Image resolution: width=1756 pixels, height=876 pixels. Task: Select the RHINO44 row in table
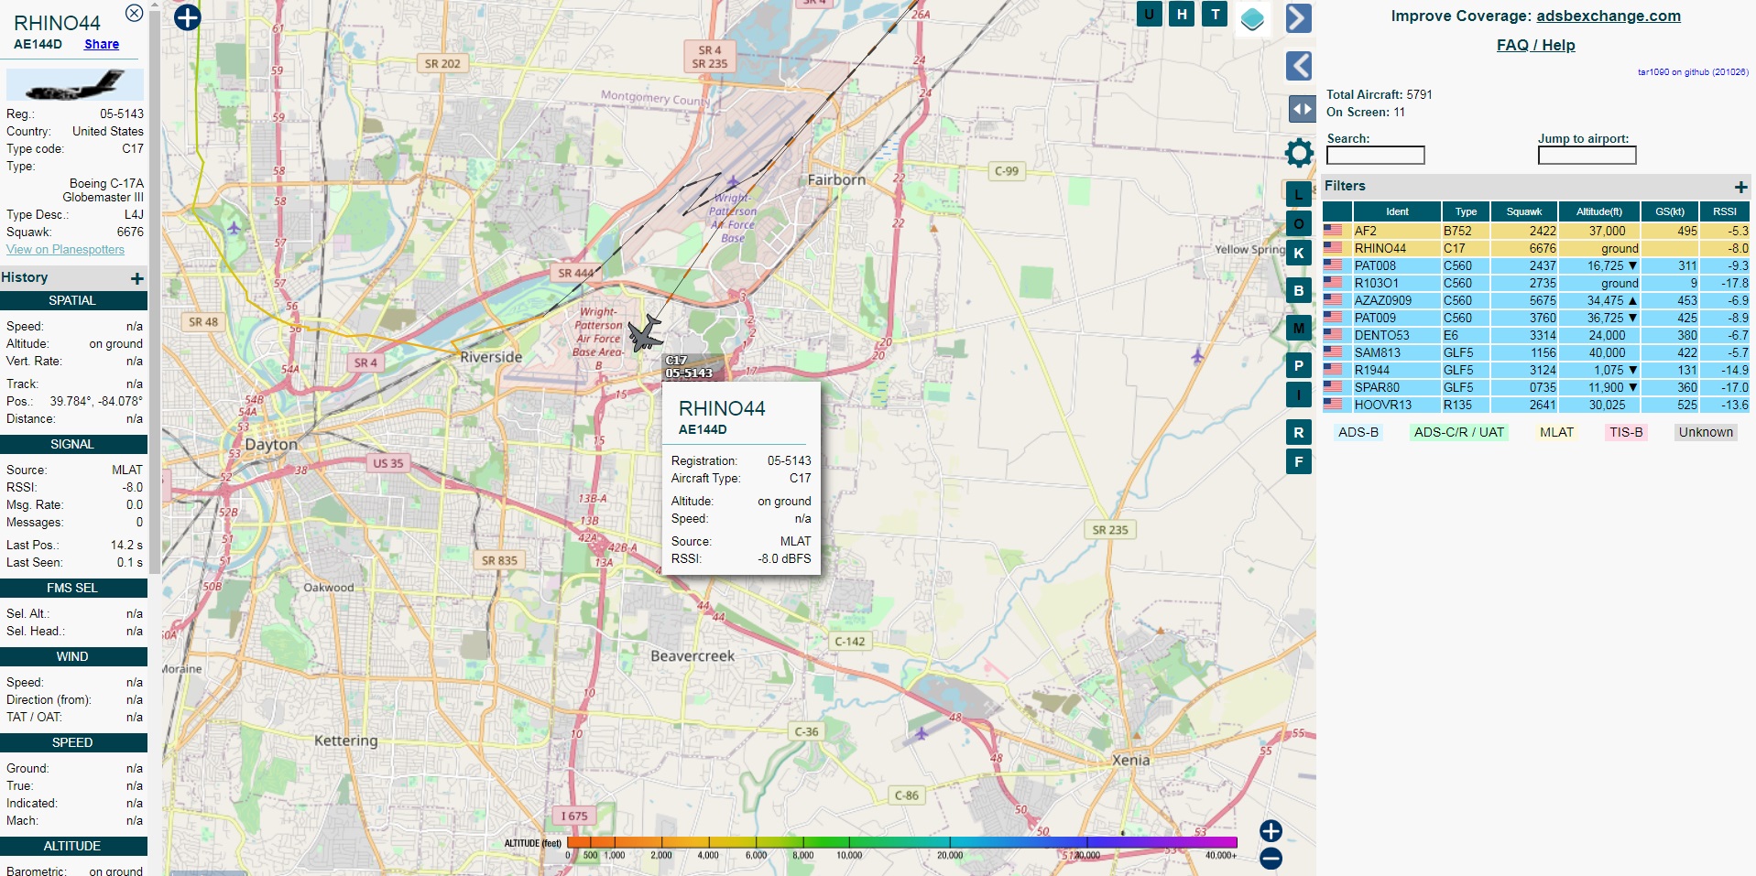(1536, 248)
